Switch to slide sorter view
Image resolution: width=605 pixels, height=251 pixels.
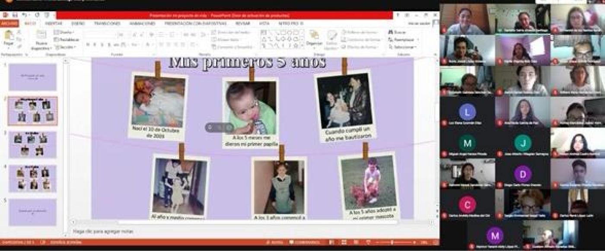click(344, 242)
